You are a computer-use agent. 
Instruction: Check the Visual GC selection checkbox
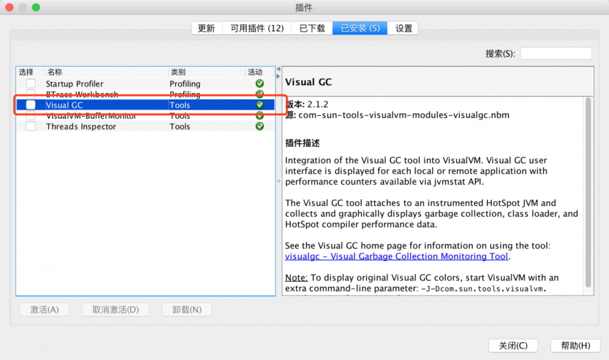(30, 105)
